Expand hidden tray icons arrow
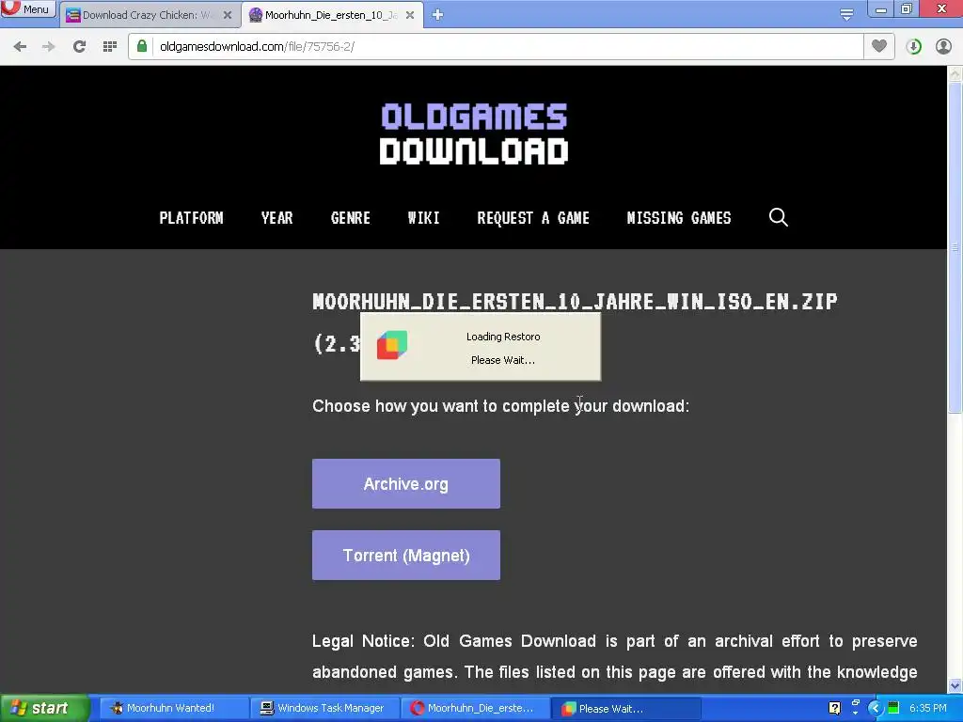The width and height of the screenshot is (963, 722). pyautogui.click(x=876, y=709)
